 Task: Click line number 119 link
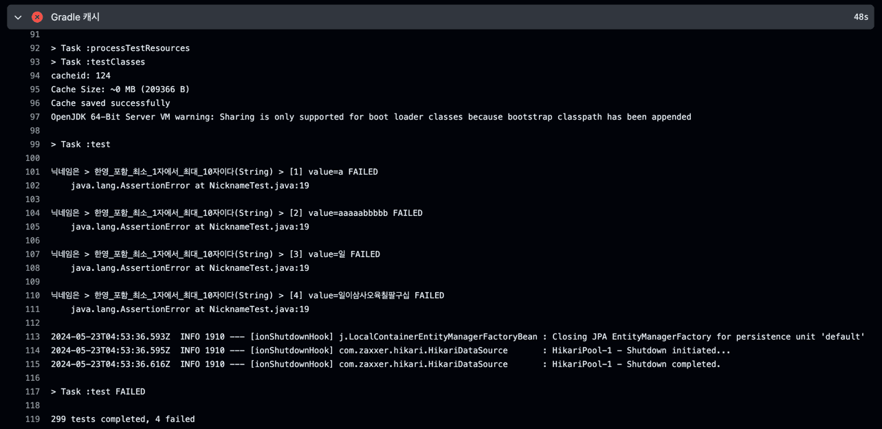pyautogui.click(x=32, y=419)
